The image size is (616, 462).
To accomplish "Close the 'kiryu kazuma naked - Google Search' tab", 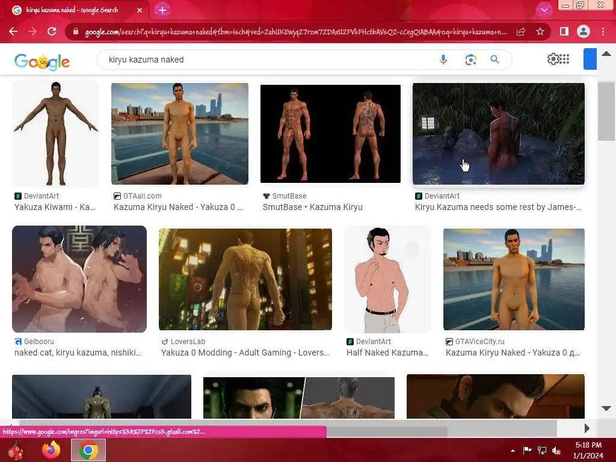I will [140, 10].
